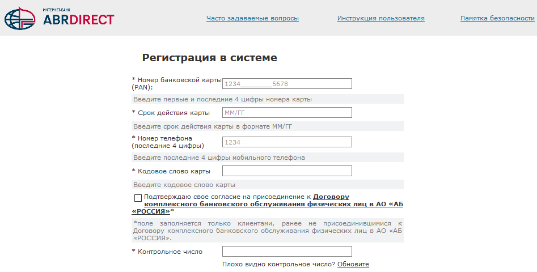The width and height of the screenshot is (537, 272).
Task: Click Обновите to refresh the control number
Action: click(353, 264)
